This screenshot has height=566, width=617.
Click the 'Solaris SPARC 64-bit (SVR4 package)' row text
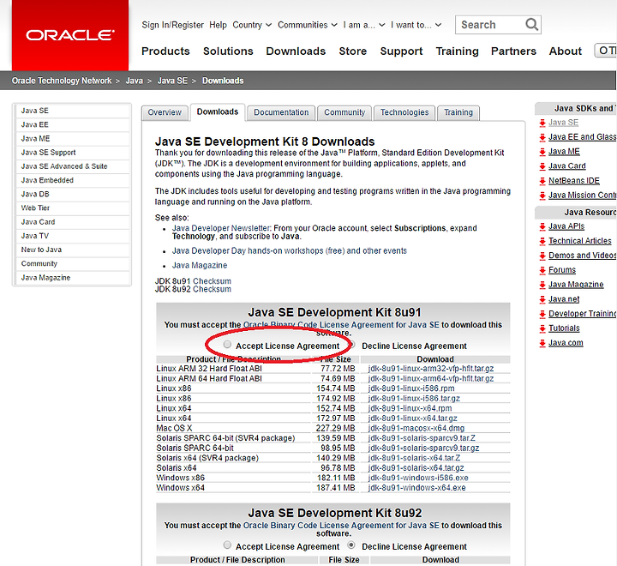tap(225, 438)
